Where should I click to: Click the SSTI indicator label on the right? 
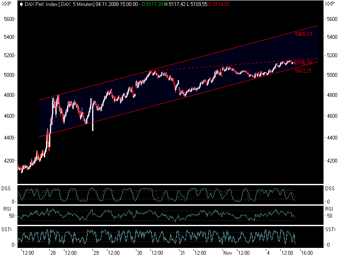[330, 230]
